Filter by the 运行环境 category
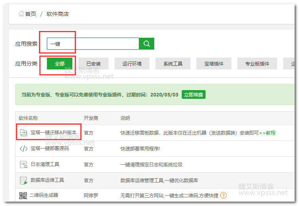Viewport: 299px width, 206px height. [131, 64]
